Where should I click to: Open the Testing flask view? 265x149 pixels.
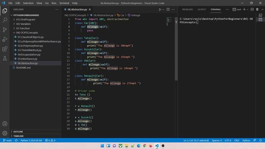[x=5, y=58]
